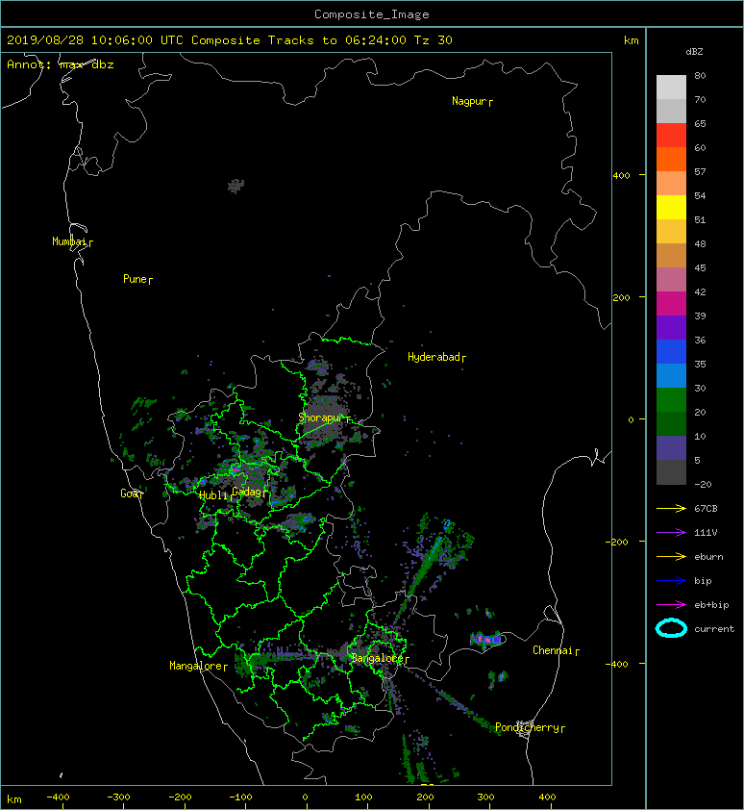744x810 pixels.
Task: Select the Mangalore city label
Action: click(x=198, y=666)
